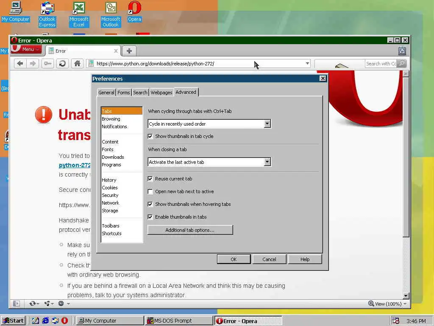Toggle Show thumbnails in tab cycle
Screen dimensions: 434x326
[x=150, y=136]
